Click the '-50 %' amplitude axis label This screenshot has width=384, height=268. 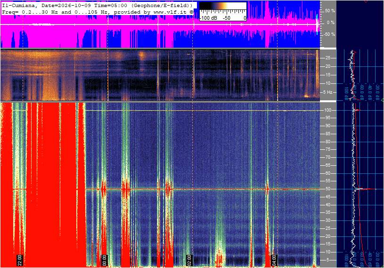point(329,34)
